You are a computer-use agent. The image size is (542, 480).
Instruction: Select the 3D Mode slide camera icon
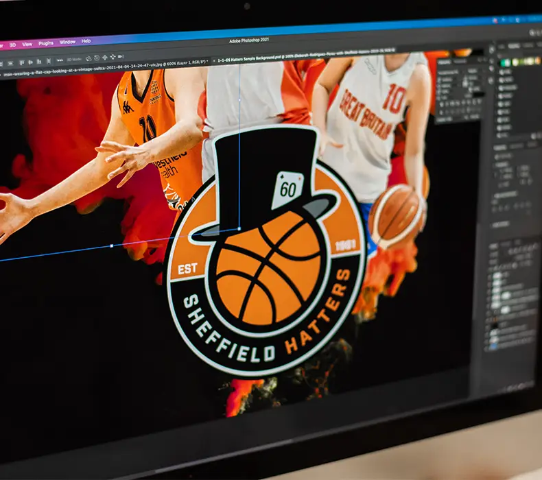tap(113, 57)
